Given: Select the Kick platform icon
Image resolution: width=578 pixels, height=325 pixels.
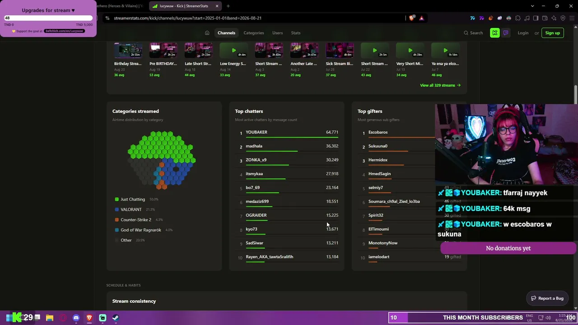Looking at the screenshot, I should coord(495,33).
